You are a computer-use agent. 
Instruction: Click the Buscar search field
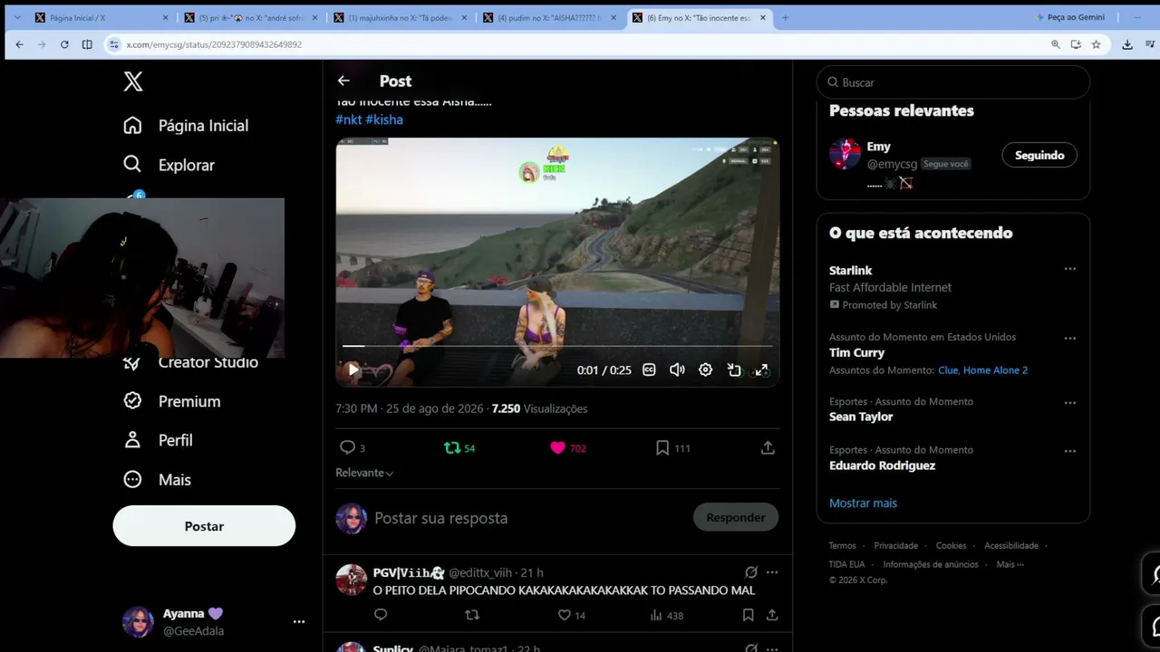click(x=953, y=82)
